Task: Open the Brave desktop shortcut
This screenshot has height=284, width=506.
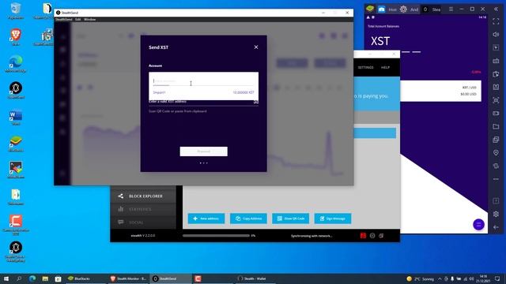Action: (x=16, y=37)
